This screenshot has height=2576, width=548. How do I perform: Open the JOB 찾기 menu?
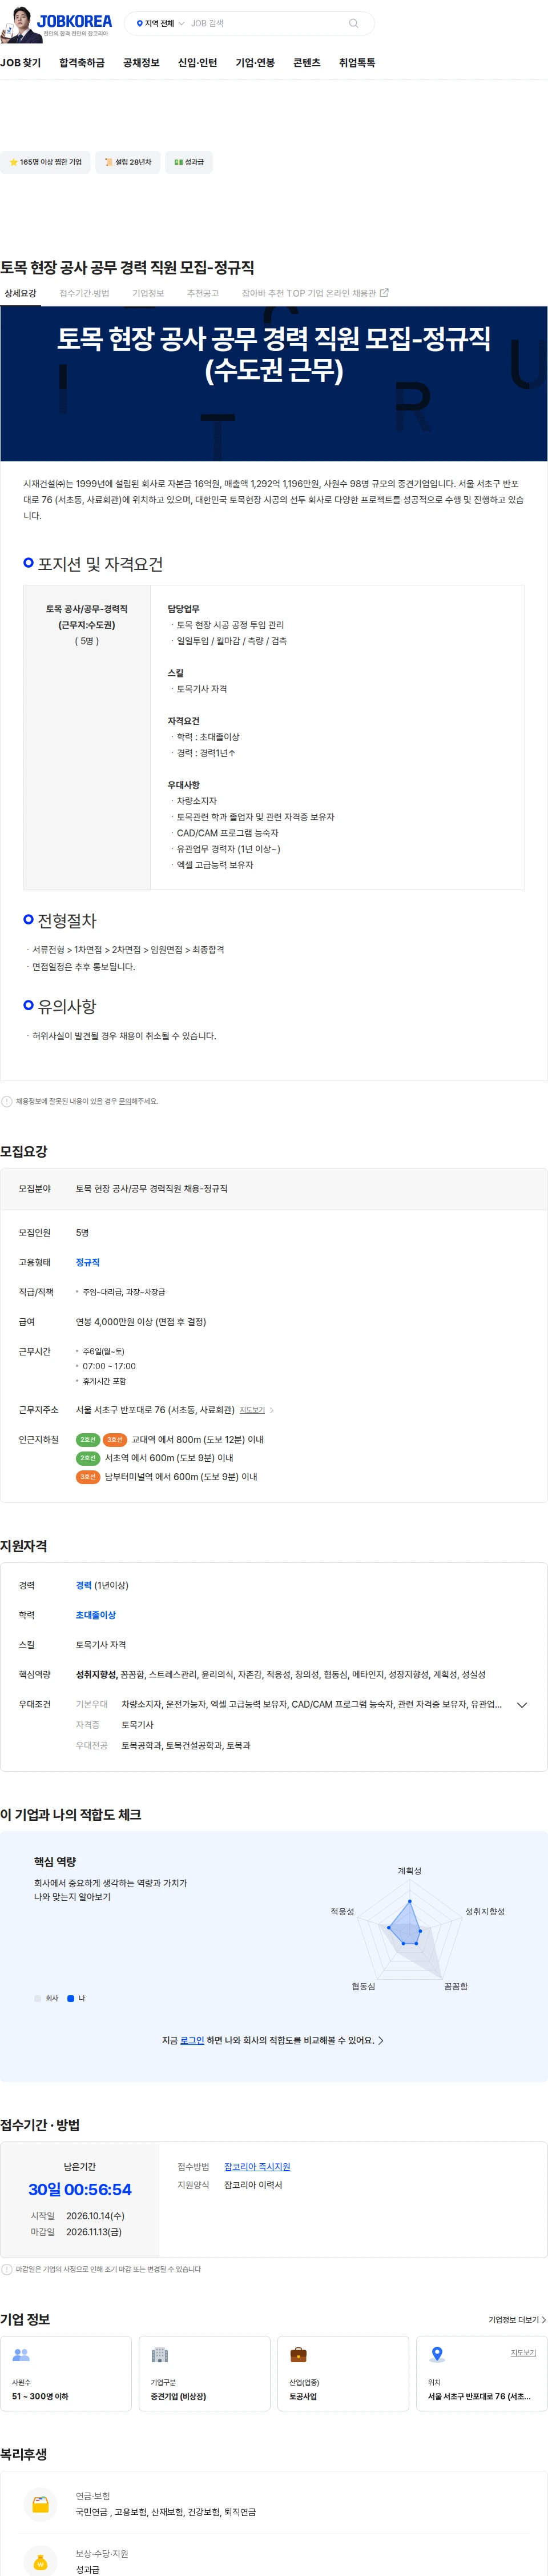[x=21, y=63]
